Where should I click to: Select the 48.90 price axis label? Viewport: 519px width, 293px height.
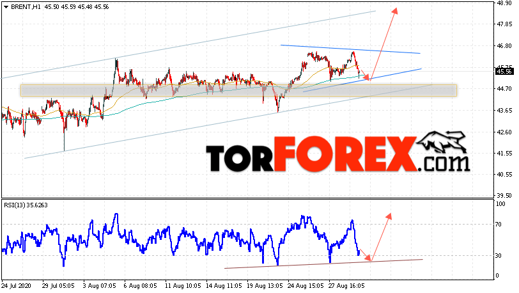tap(504, 3)
